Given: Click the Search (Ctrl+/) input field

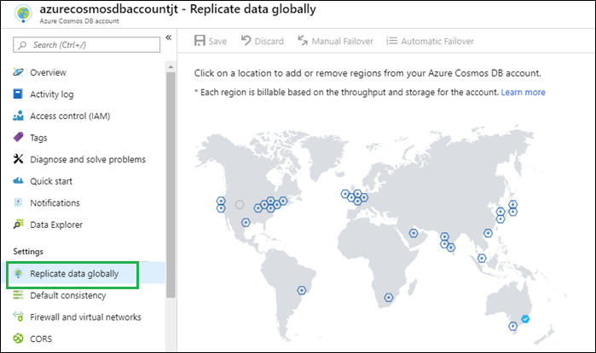Looking at the screenshot, I should click(87, 45).
